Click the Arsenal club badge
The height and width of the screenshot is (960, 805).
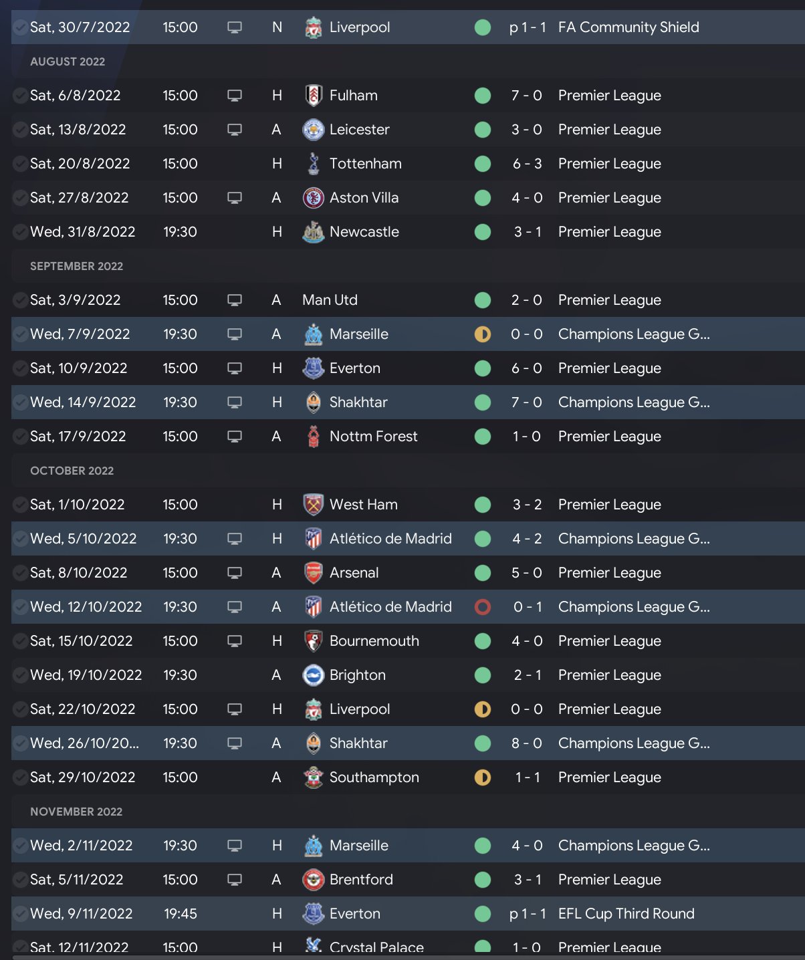tap(313, 573)
